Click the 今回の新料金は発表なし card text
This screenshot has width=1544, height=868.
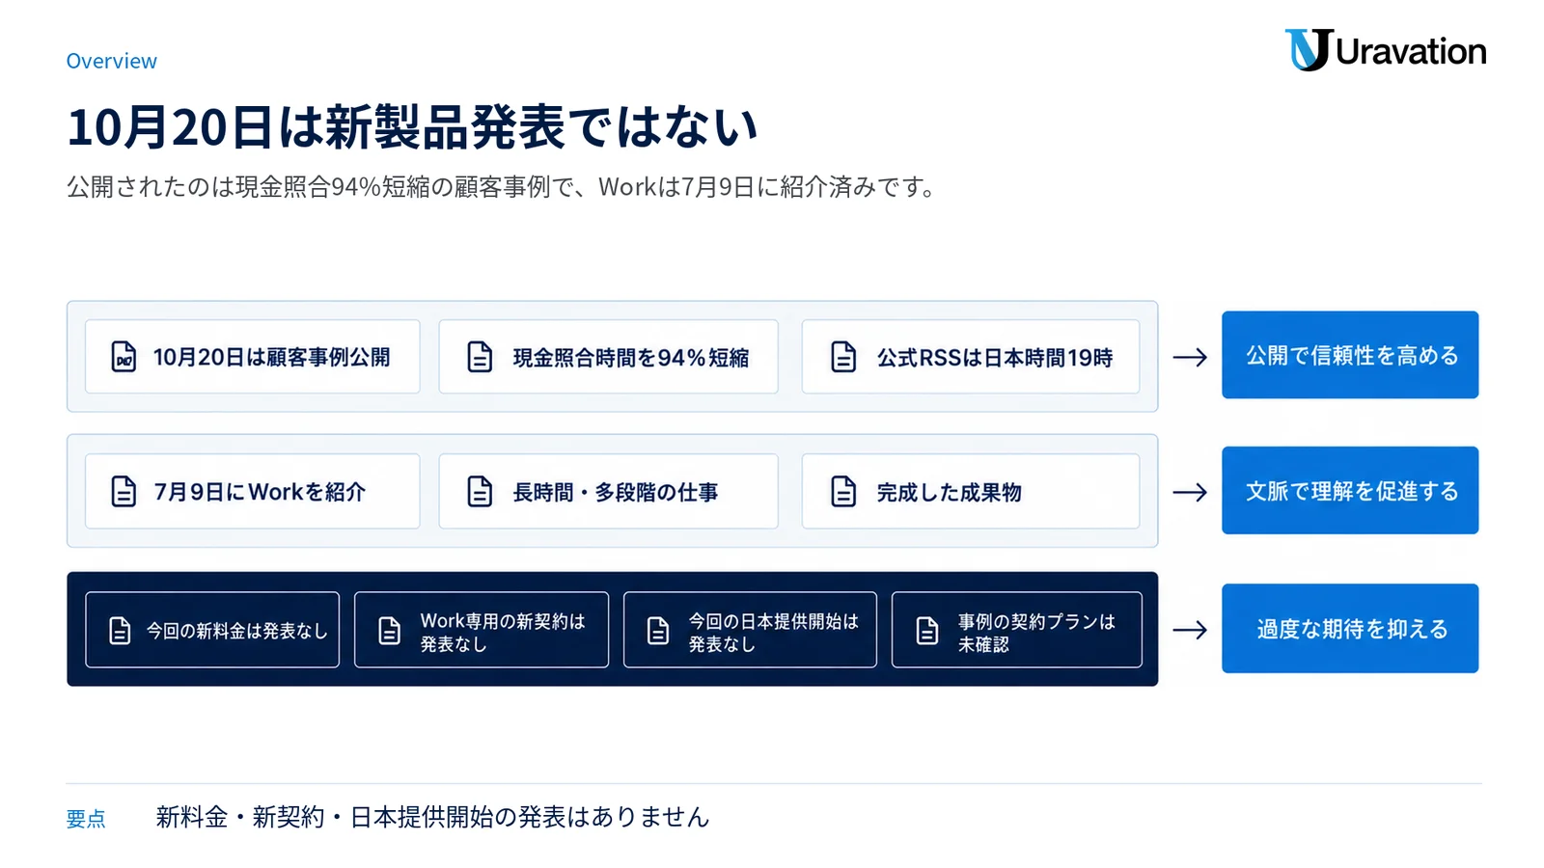[237, 631]
